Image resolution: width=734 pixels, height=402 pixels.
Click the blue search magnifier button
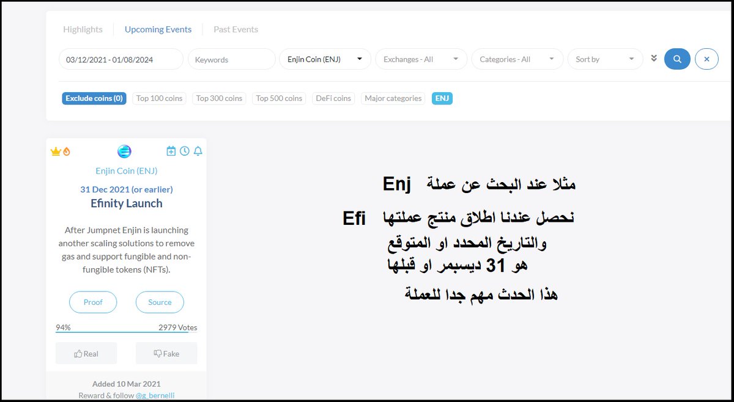(677, 59)
